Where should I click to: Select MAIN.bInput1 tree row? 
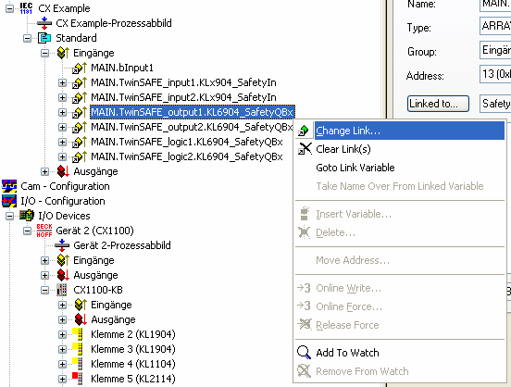pyautogui.click(x=122, y=68)
